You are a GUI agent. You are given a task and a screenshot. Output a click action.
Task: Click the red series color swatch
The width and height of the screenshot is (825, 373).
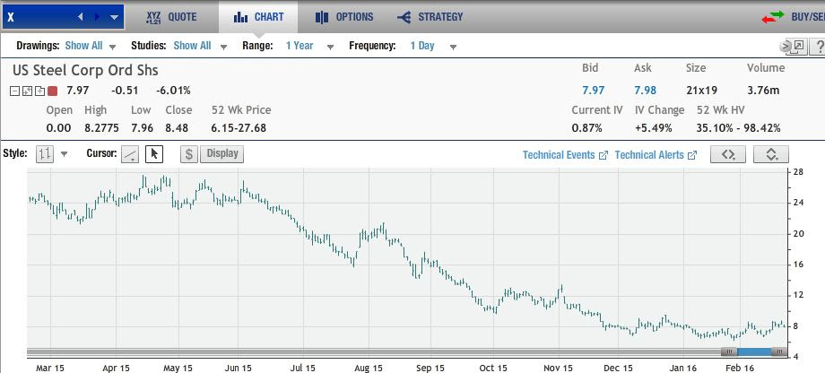coord(53,91)
